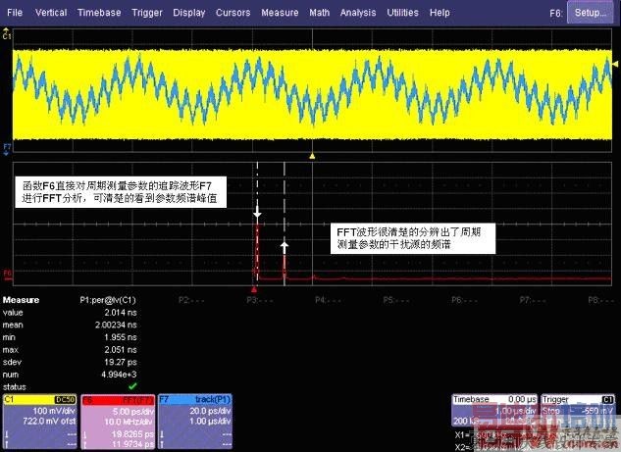Viewport: 621px width, 452px height.
Task: Open the Math menu
Action: [319, 13]
